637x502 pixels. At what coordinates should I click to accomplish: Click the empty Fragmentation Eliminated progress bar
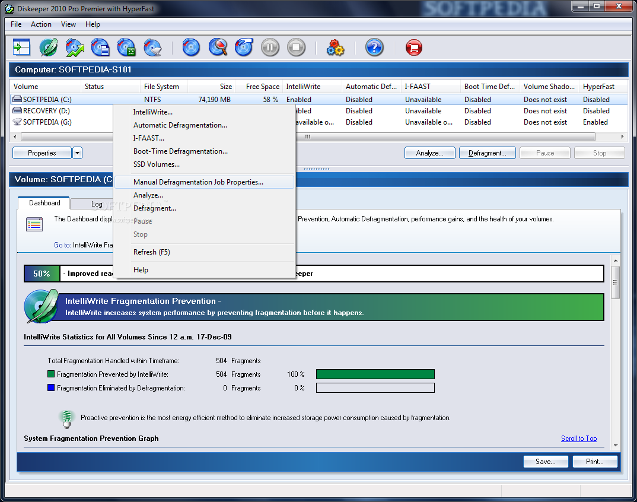[375, 388]
